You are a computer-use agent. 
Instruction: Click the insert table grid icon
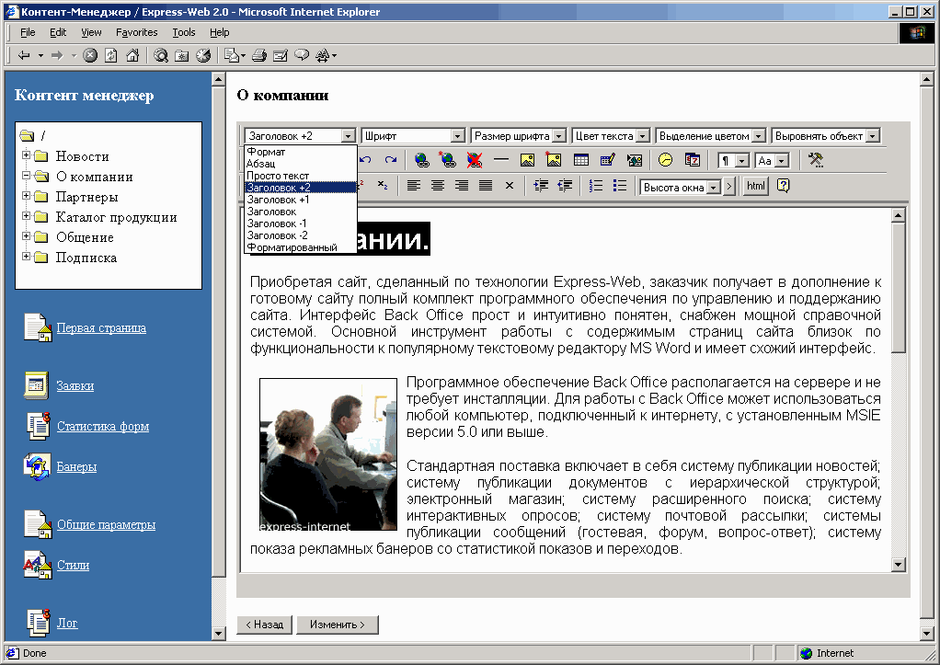point(581,160)
